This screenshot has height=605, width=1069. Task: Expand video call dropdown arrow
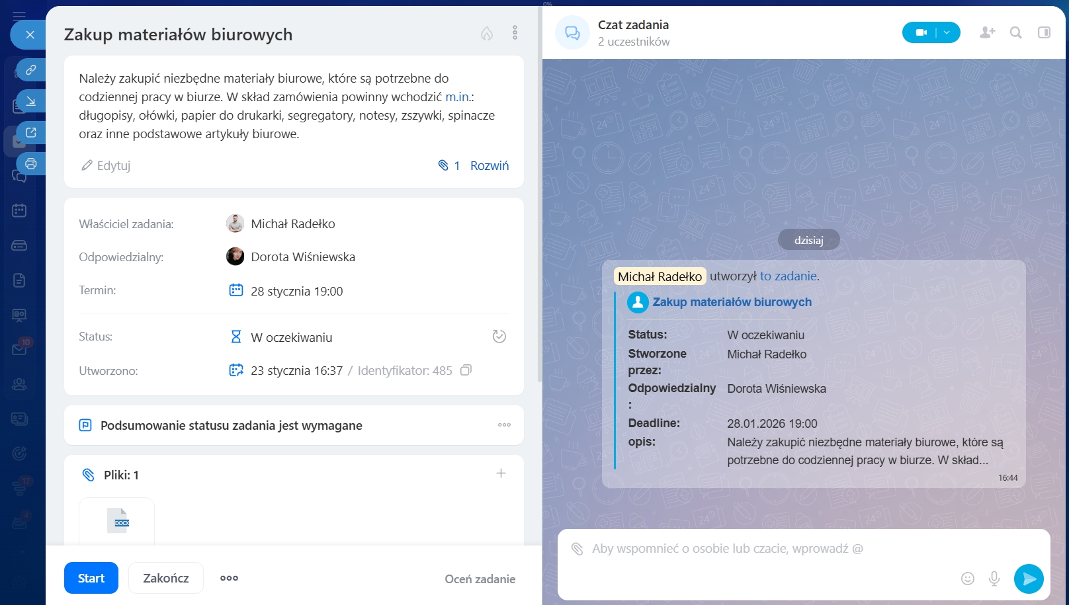(947, 32)
